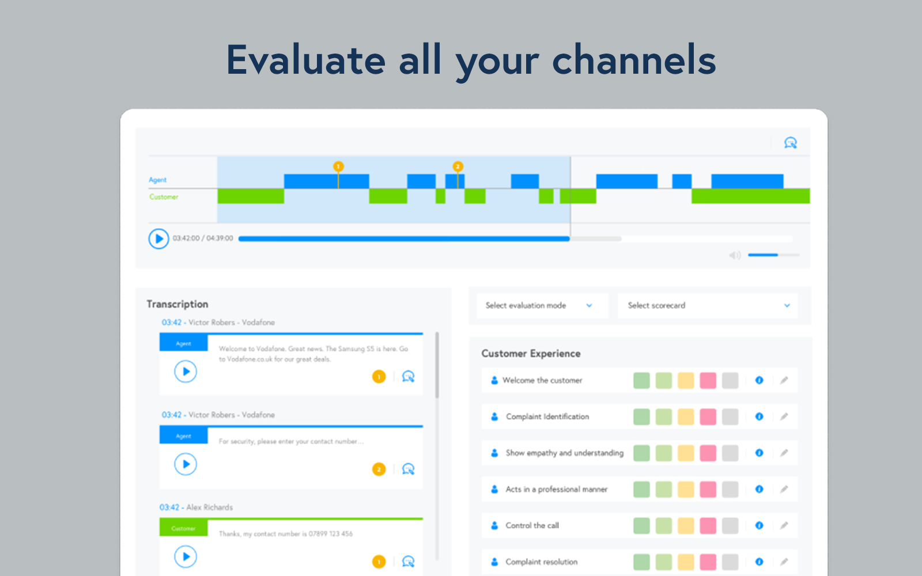Image resolution: width=922 pixels, height=576 pixels.
Task: Select pink score for Complaint Identification
Action: pyautogui.click(x=708, y=416)
